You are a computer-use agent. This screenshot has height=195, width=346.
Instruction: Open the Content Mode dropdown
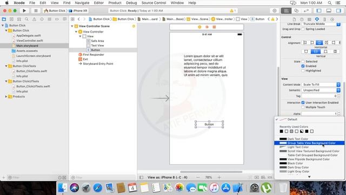tap(321, 84)
